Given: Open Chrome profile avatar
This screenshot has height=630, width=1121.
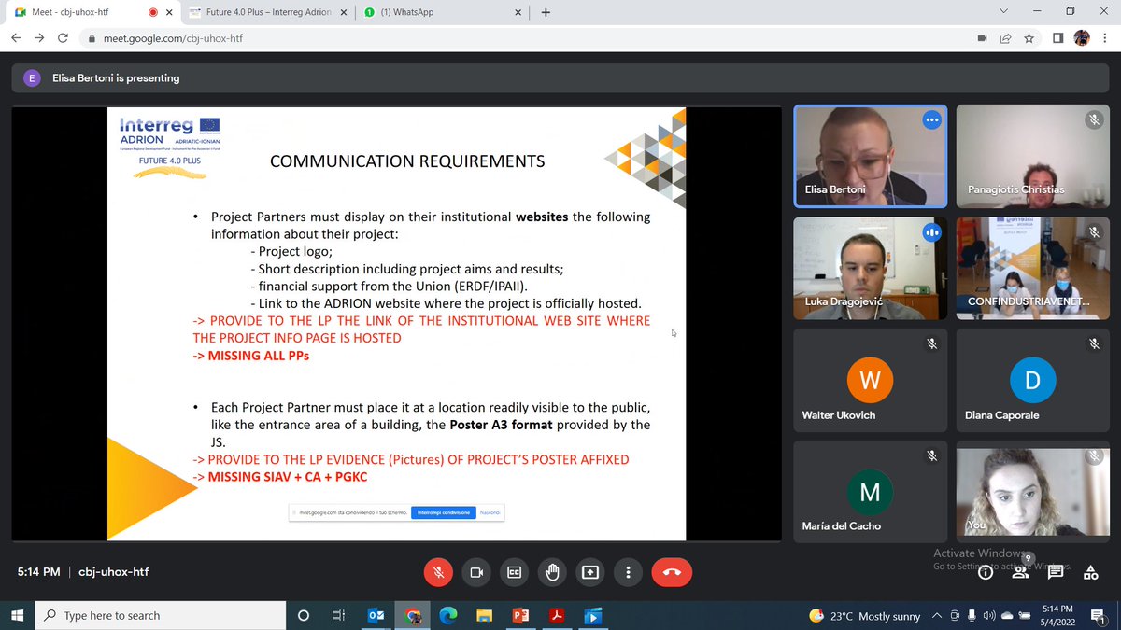Looking at the screenshot, I should 1082,38.
